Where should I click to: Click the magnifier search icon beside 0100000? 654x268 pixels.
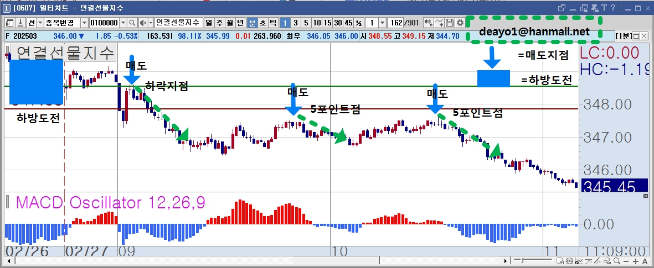point(132,23)
